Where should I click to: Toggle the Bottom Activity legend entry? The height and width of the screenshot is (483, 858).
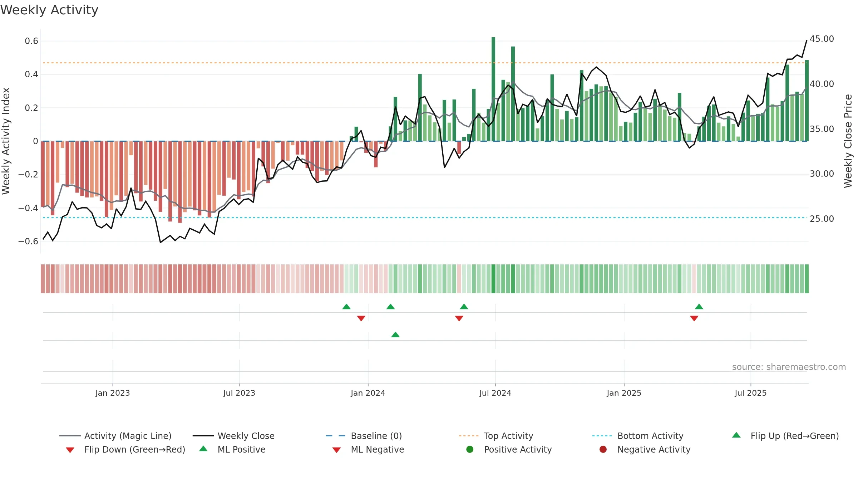coord(638,436)
